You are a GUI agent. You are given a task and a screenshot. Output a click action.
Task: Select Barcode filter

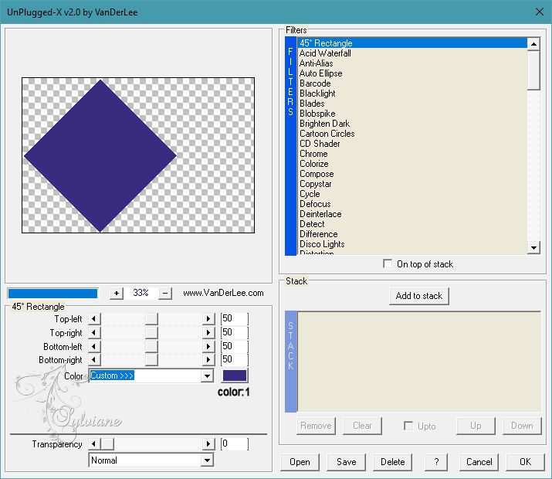(x=412, y=83)
